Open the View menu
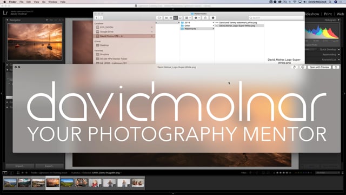Viewport: 346px width, 195px height. pyautogui.click(x=36, y=2)
